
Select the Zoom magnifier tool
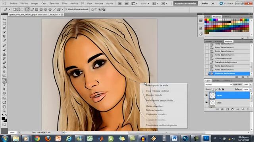click(x=4, y=111)
